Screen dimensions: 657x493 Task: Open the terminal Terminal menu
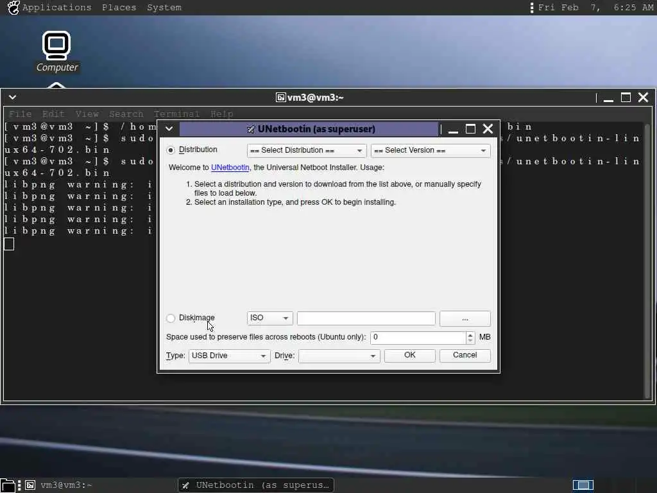click(x=176, y=114)
